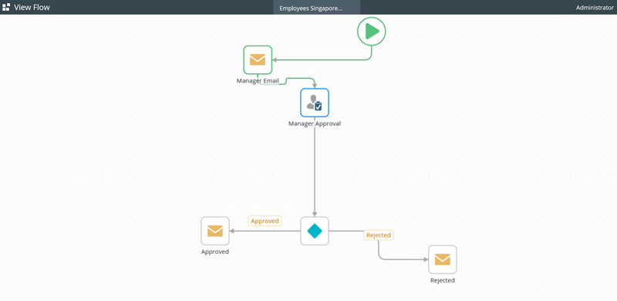Click the 'Approved' caption under the envelope node
The height and width of the screenshot is (301, 617).
point(215,252)
